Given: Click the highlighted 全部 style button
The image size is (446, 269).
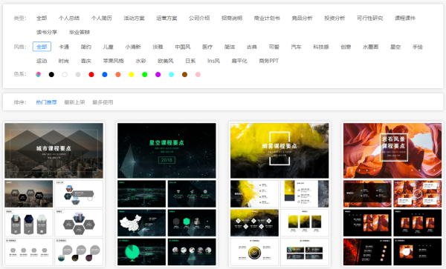Looking at the screenshot, I should click(42, 47).
